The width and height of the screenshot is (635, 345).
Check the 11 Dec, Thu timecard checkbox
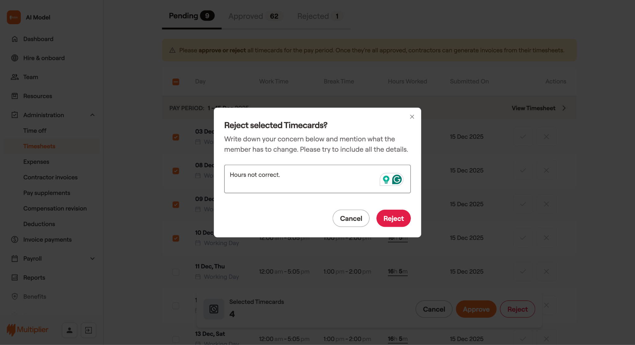176,272
